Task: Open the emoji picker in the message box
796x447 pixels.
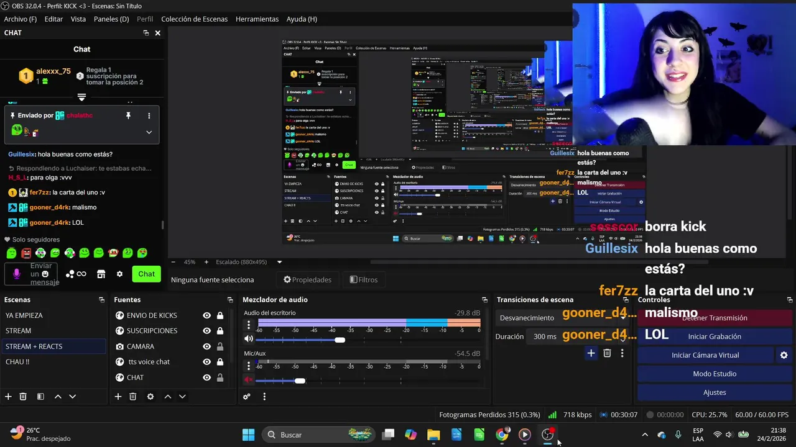Action: tap(45, 274)
